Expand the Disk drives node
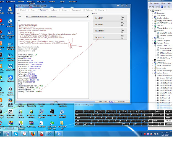The height and width of the screenshot is (142, 177). click(x=153, y=16)
